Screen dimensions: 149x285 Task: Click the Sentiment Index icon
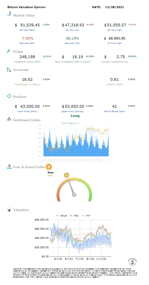9,120
